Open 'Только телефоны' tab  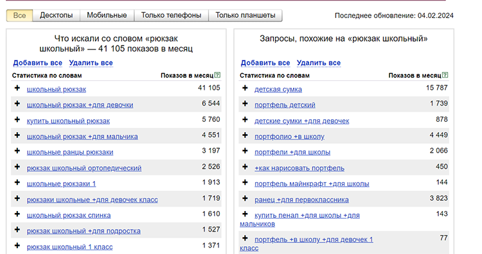click(171, 15)
